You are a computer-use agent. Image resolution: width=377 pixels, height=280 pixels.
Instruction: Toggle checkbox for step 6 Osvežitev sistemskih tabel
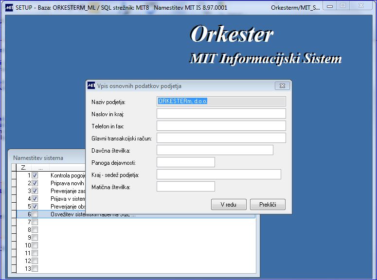click(35, 214)
